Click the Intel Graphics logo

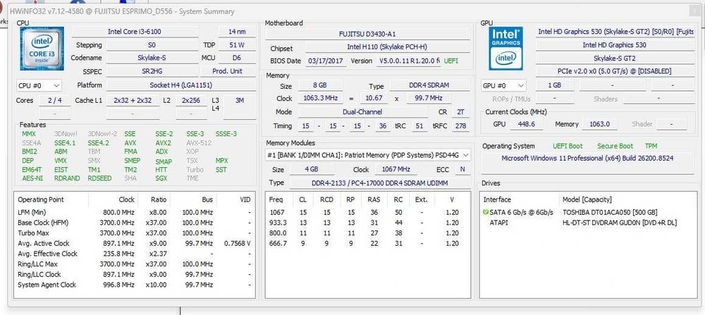tap(505, 48)
